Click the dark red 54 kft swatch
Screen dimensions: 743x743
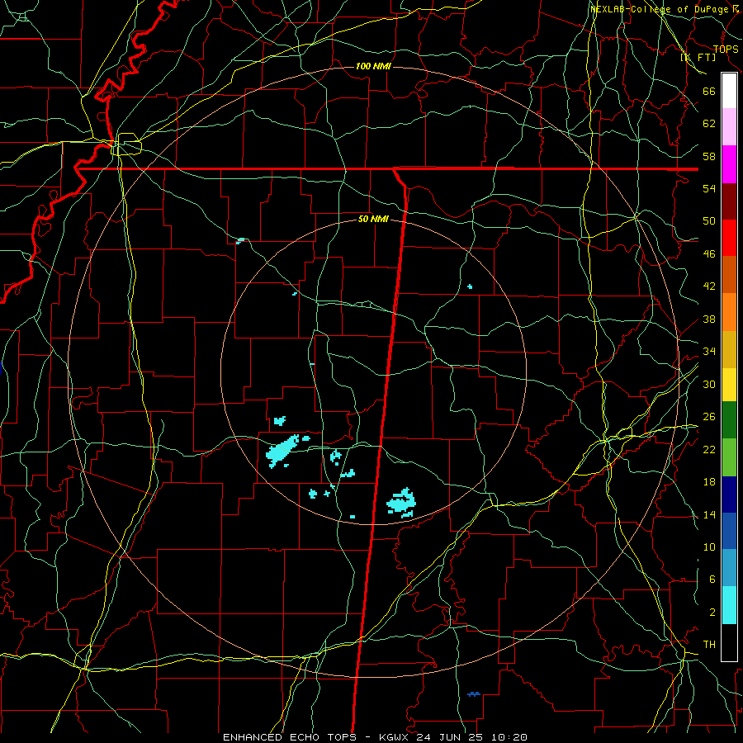pyautogui.click(x=729, y=201)
